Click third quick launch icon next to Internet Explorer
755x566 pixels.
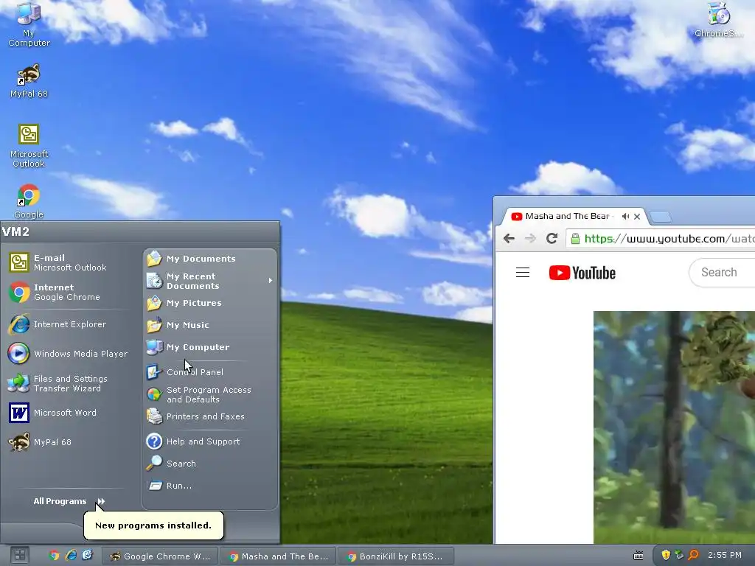click(87, 556)
